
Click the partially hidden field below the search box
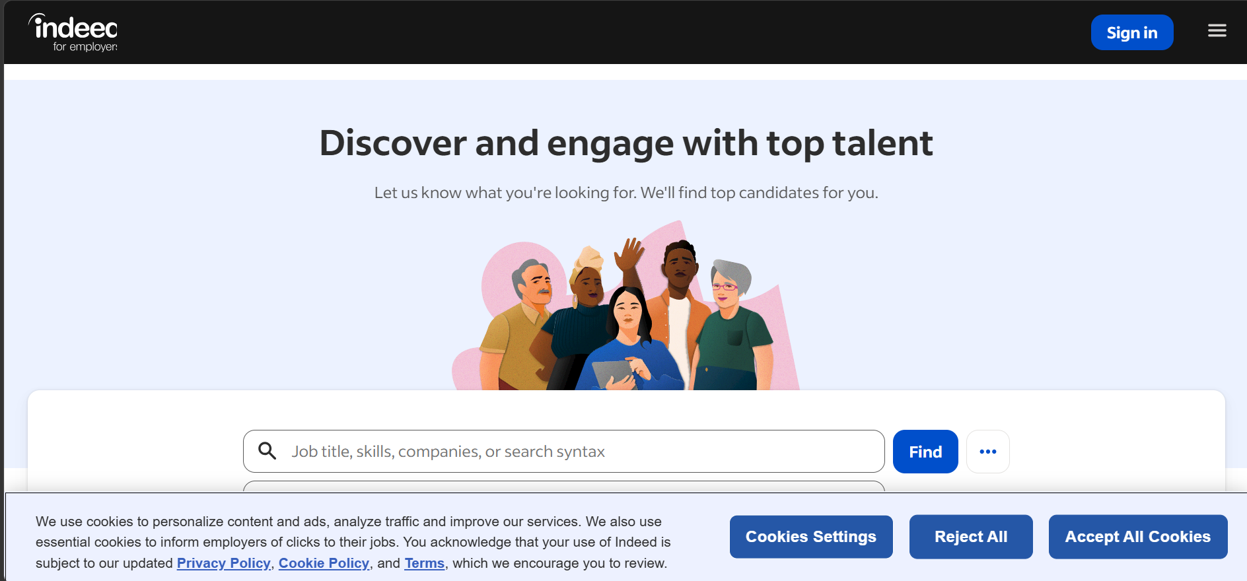click(x=563, y=487)
